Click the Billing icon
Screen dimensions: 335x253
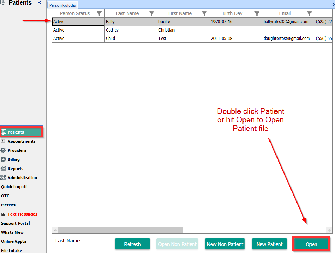[x=3, y=159]
